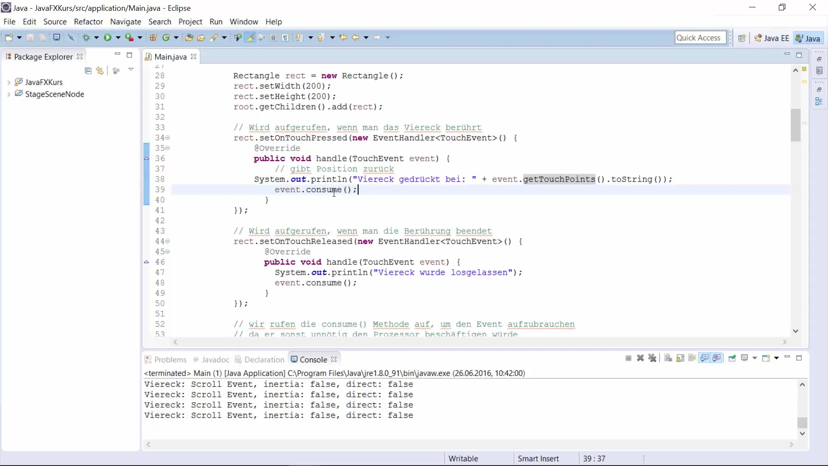Open Package Explorer View Menu triangle
Image resolution: width=828 pixels, height=466 pixels.
131,69
